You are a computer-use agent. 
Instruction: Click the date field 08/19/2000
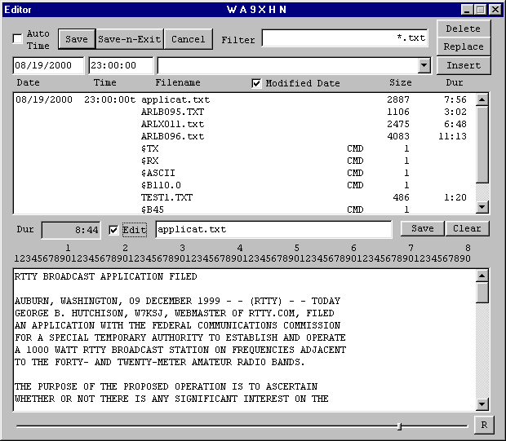point(48,65)
